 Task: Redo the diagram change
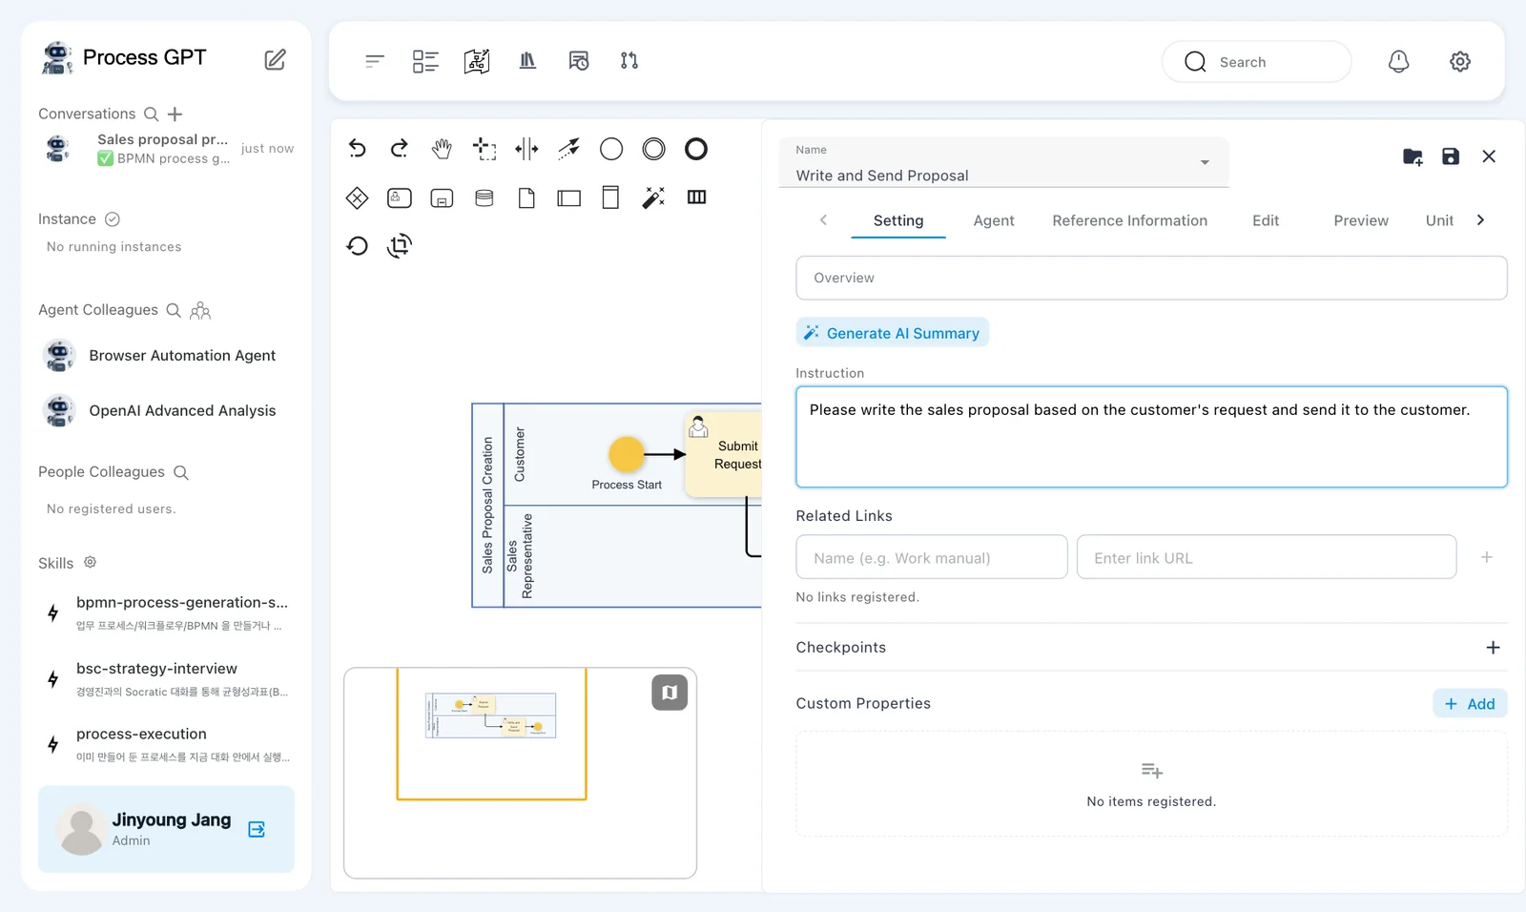point(400,148)
